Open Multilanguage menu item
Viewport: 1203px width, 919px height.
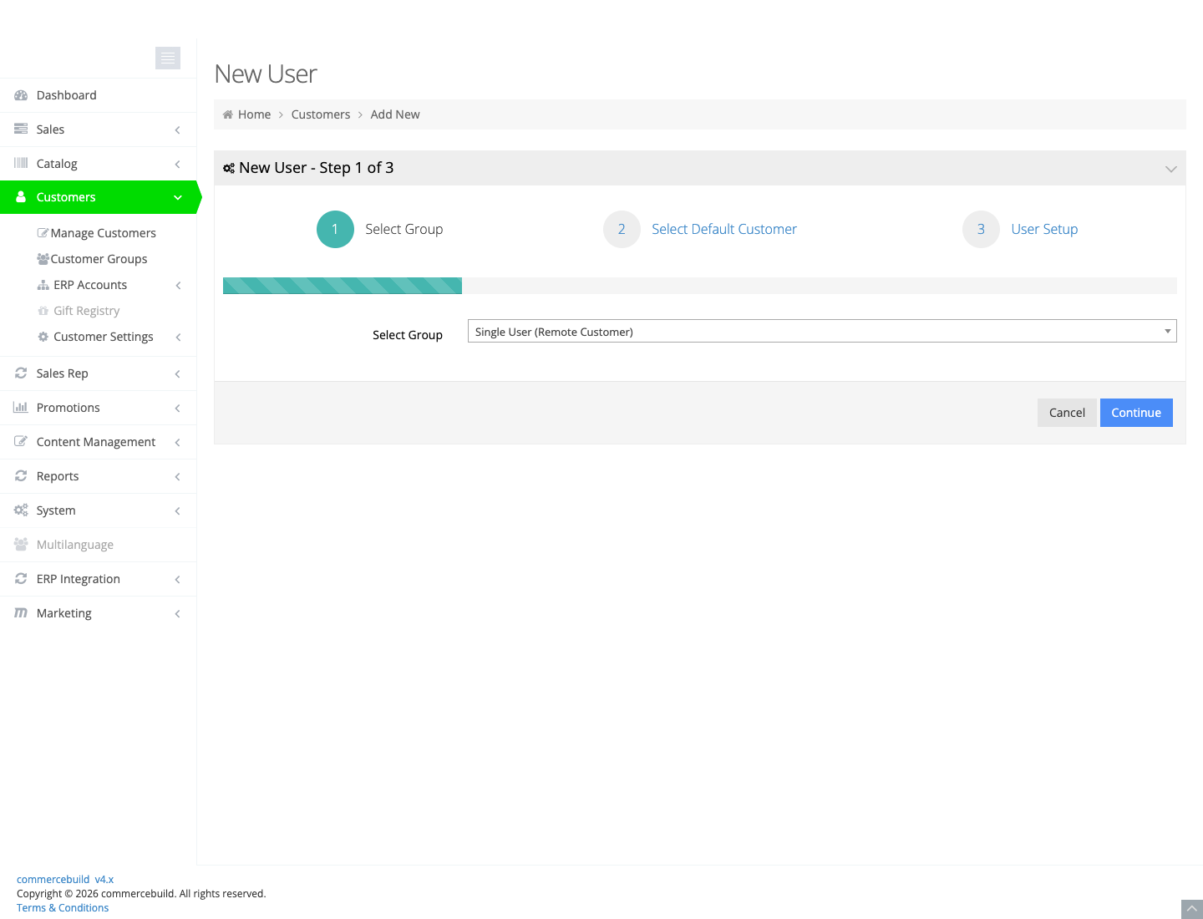point(98,545)
